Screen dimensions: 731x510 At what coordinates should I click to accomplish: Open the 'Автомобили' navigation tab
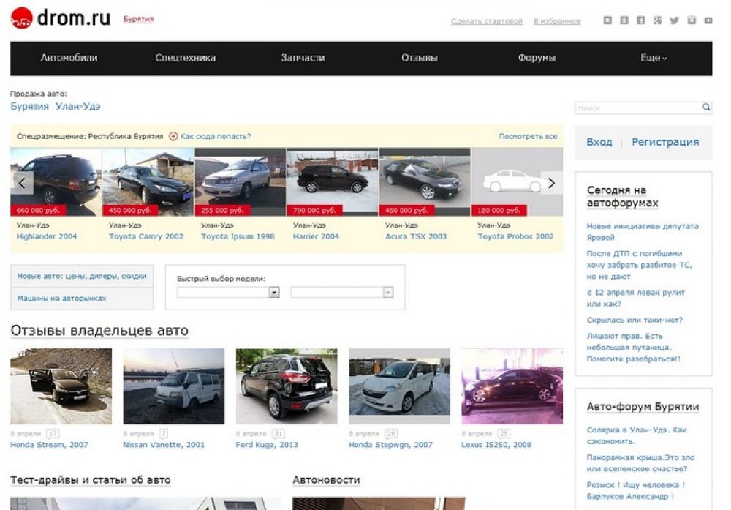(x=69, y=58)
